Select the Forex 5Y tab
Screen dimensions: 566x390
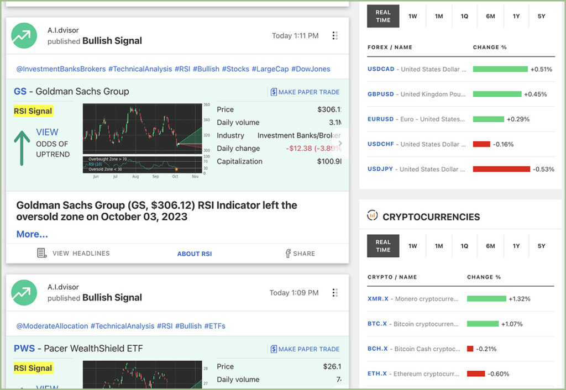tap(542, 16)
